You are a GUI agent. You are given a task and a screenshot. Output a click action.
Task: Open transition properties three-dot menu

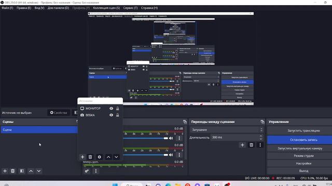[x=260, y=145]
